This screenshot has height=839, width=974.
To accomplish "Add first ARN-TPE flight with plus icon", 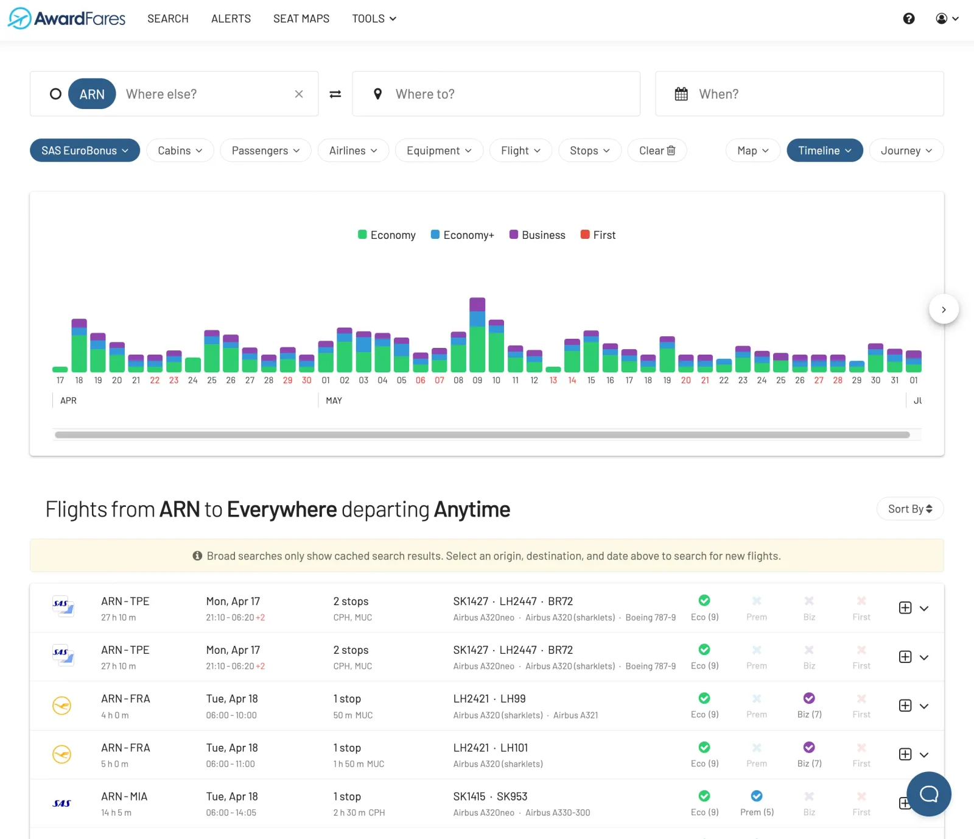I will click(x=905, y=607).
